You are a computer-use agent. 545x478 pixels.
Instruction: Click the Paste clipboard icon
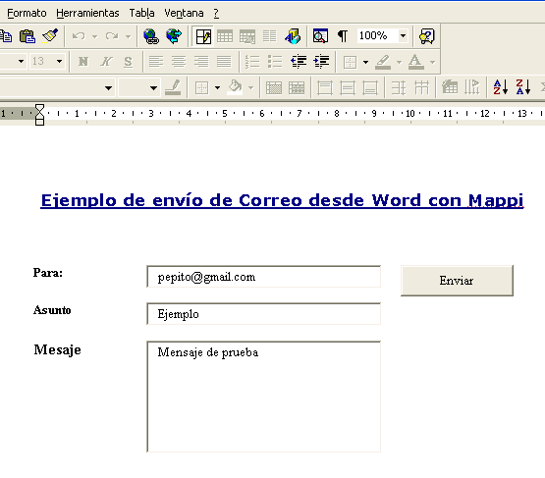27,36
